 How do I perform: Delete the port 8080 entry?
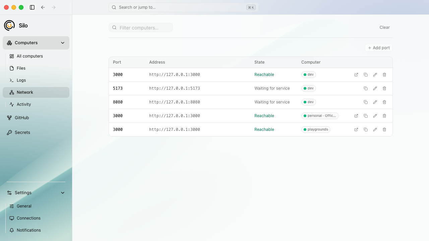(384, 102)
